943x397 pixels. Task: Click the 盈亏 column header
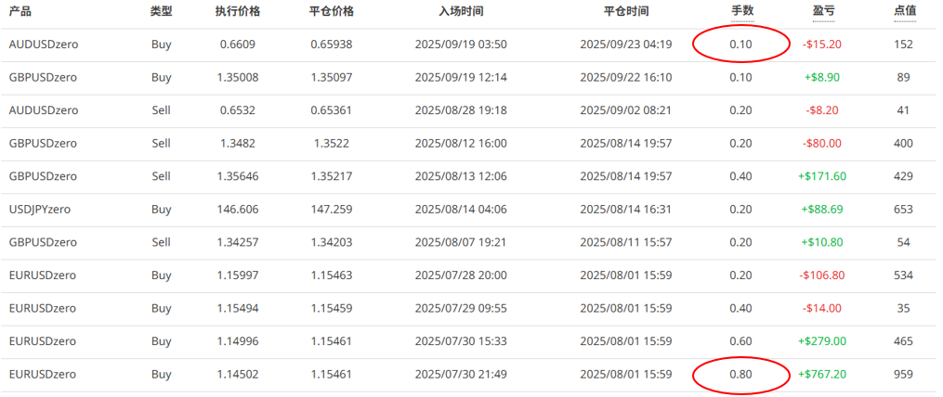tap(821, 11)
